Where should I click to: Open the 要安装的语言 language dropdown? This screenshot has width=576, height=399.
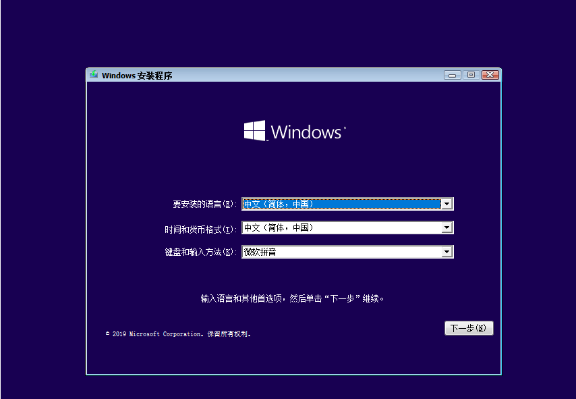coord(447,203)
